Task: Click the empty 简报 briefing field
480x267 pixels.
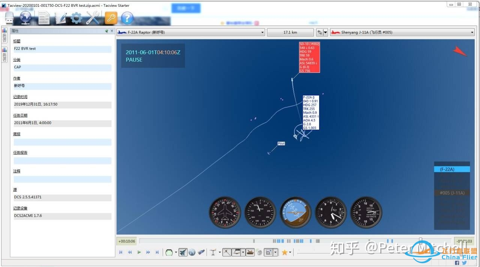Action: pos(62,142)
